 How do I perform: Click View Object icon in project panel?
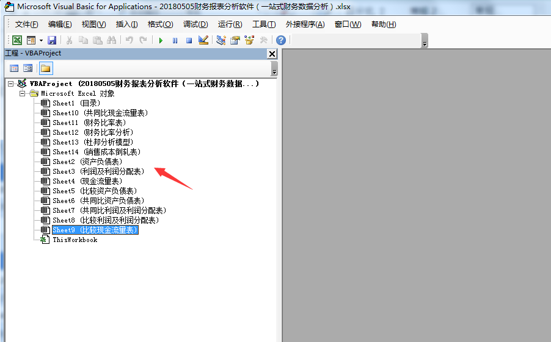(27, 68)
